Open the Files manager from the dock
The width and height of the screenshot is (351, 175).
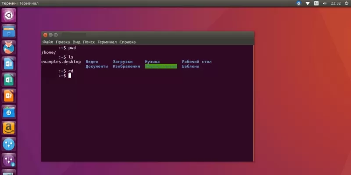9,31
